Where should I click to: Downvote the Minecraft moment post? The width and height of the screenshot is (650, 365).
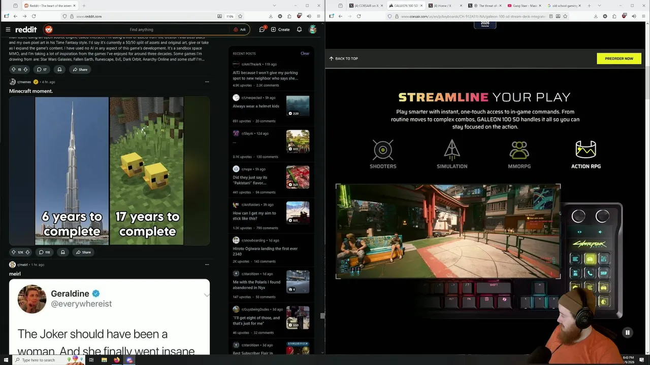tap(27, 252)
